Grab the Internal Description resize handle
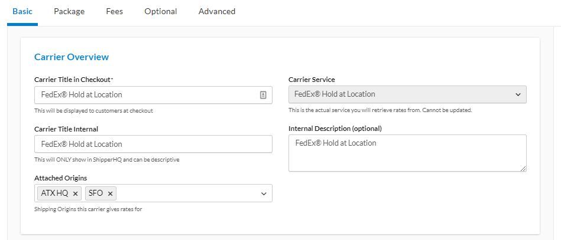Image resolution: width=561 pixels, height=240 pixels. tap(523, 169)
